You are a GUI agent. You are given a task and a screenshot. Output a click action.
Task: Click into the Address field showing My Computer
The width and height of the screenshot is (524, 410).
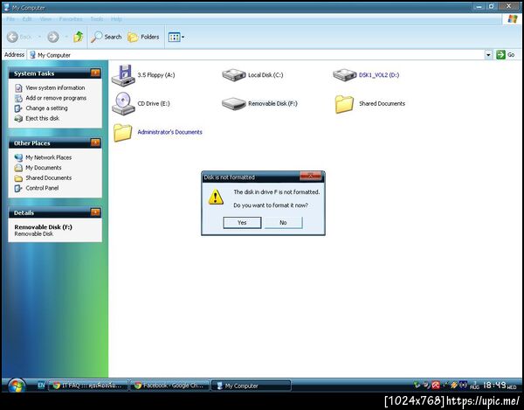(x=256, y=55)
